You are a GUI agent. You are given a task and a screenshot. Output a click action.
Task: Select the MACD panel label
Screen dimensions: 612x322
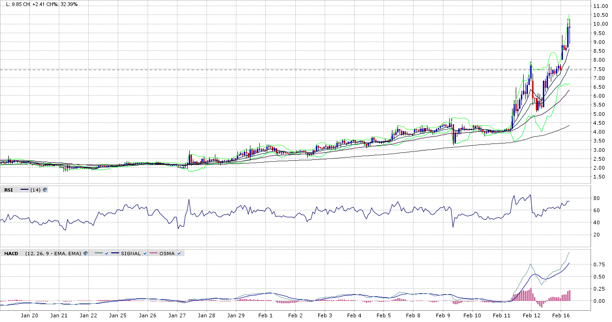(x=11, y=253)
